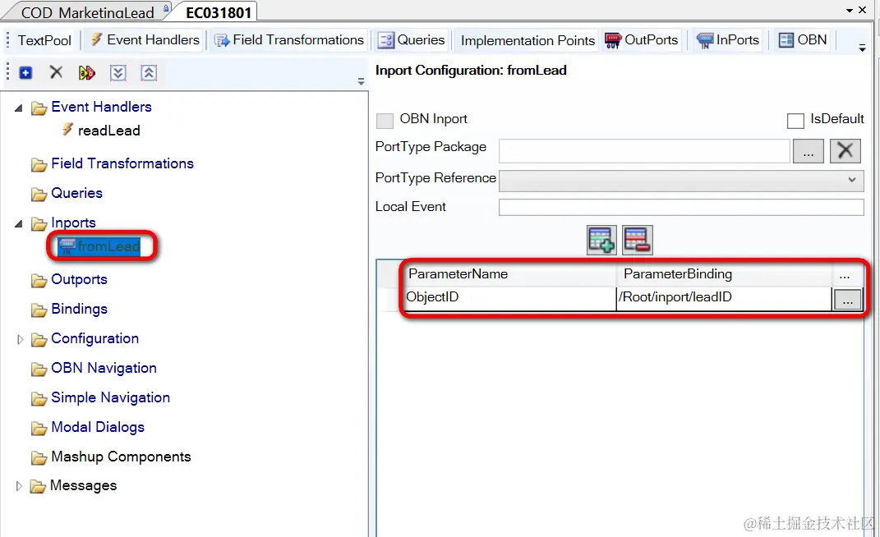Open the Field Transformations tab
Screen dimensions: 880x537
289,40
